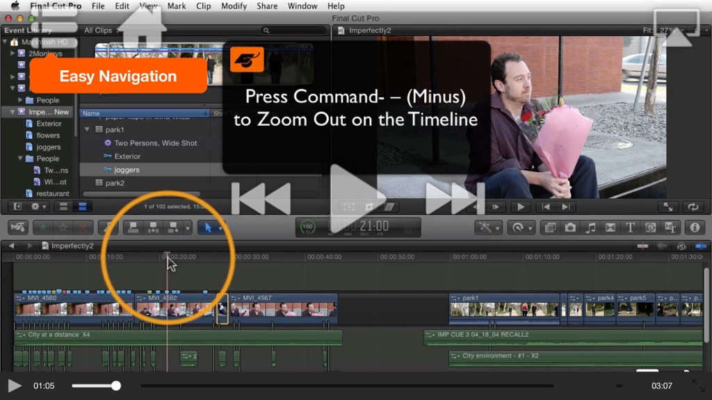Play viewer full screen arrows icon
The height and width of the screenshot is (400, 712).
point(668,207)
